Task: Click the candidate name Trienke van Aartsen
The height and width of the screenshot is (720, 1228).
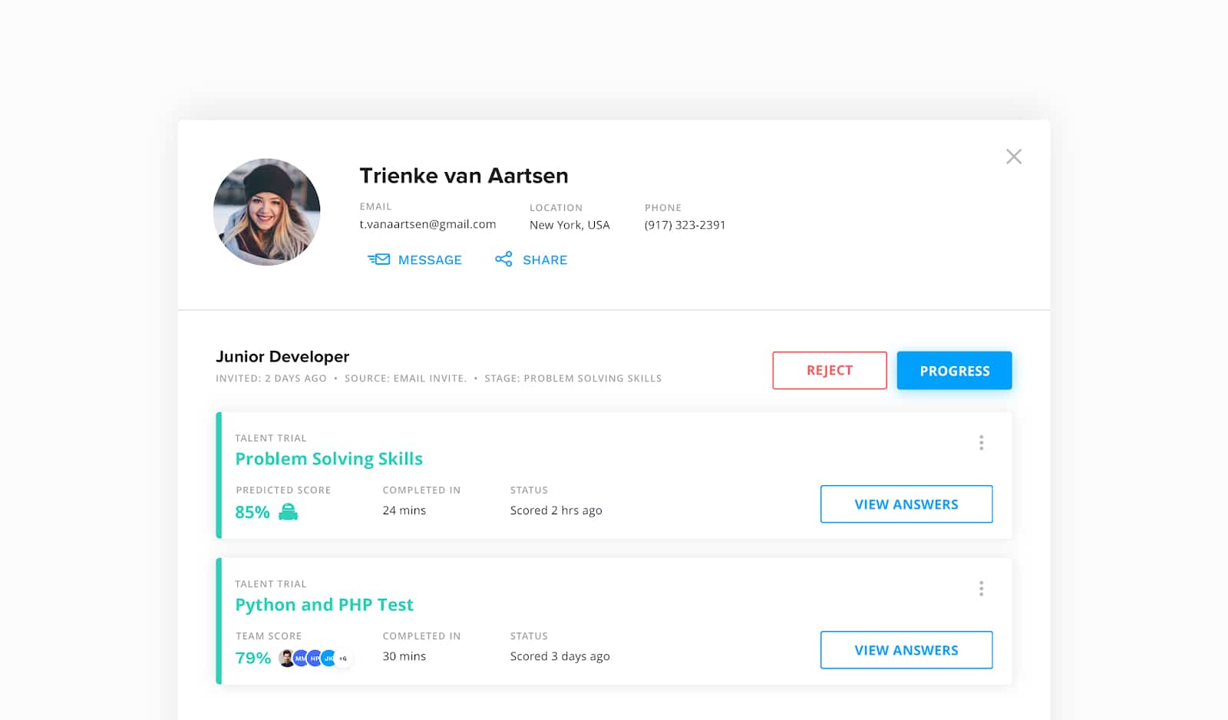Action: (464, 175)
